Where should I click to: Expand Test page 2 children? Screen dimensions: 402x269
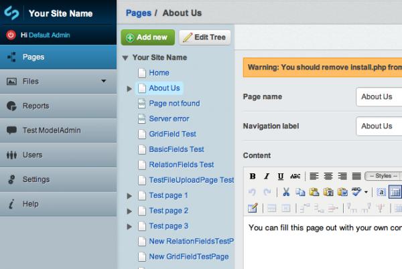click(129, 211)
